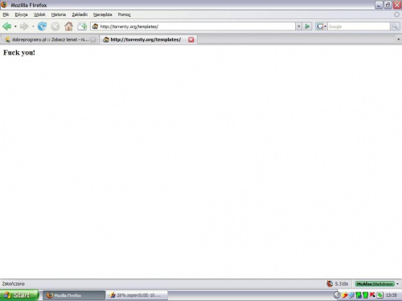Image resolution: width=402 pixels, height=301 pixels.
Task: Click the Stop loading icon
Action: pos(55,26)
